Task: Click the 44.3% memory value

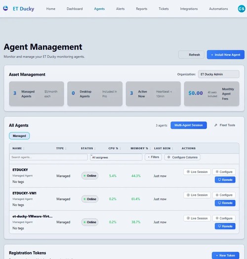Action: 136,176
